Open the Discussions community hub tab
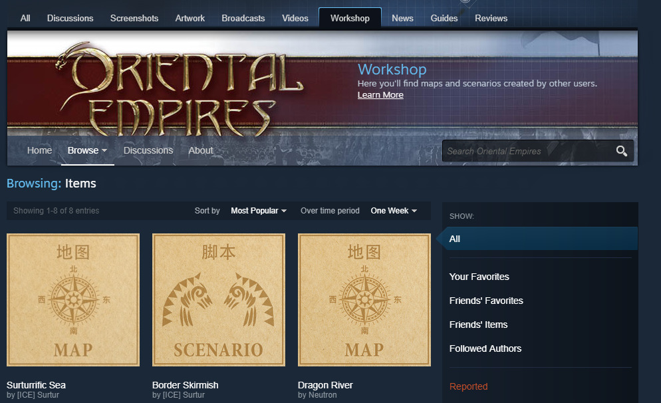 (70, 18)
